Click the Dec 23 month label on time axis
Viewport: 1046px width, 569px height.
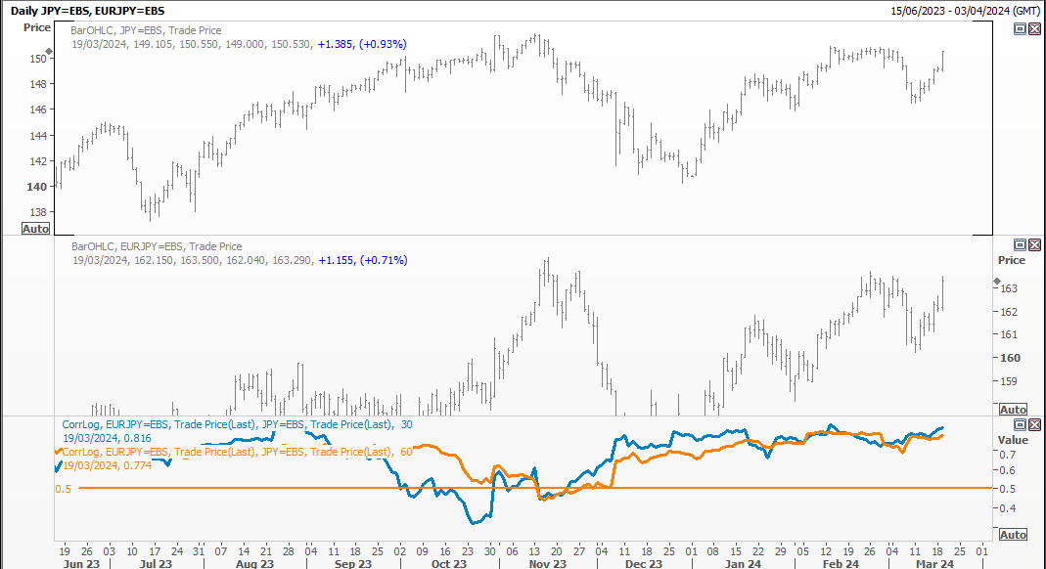point(644,564)
